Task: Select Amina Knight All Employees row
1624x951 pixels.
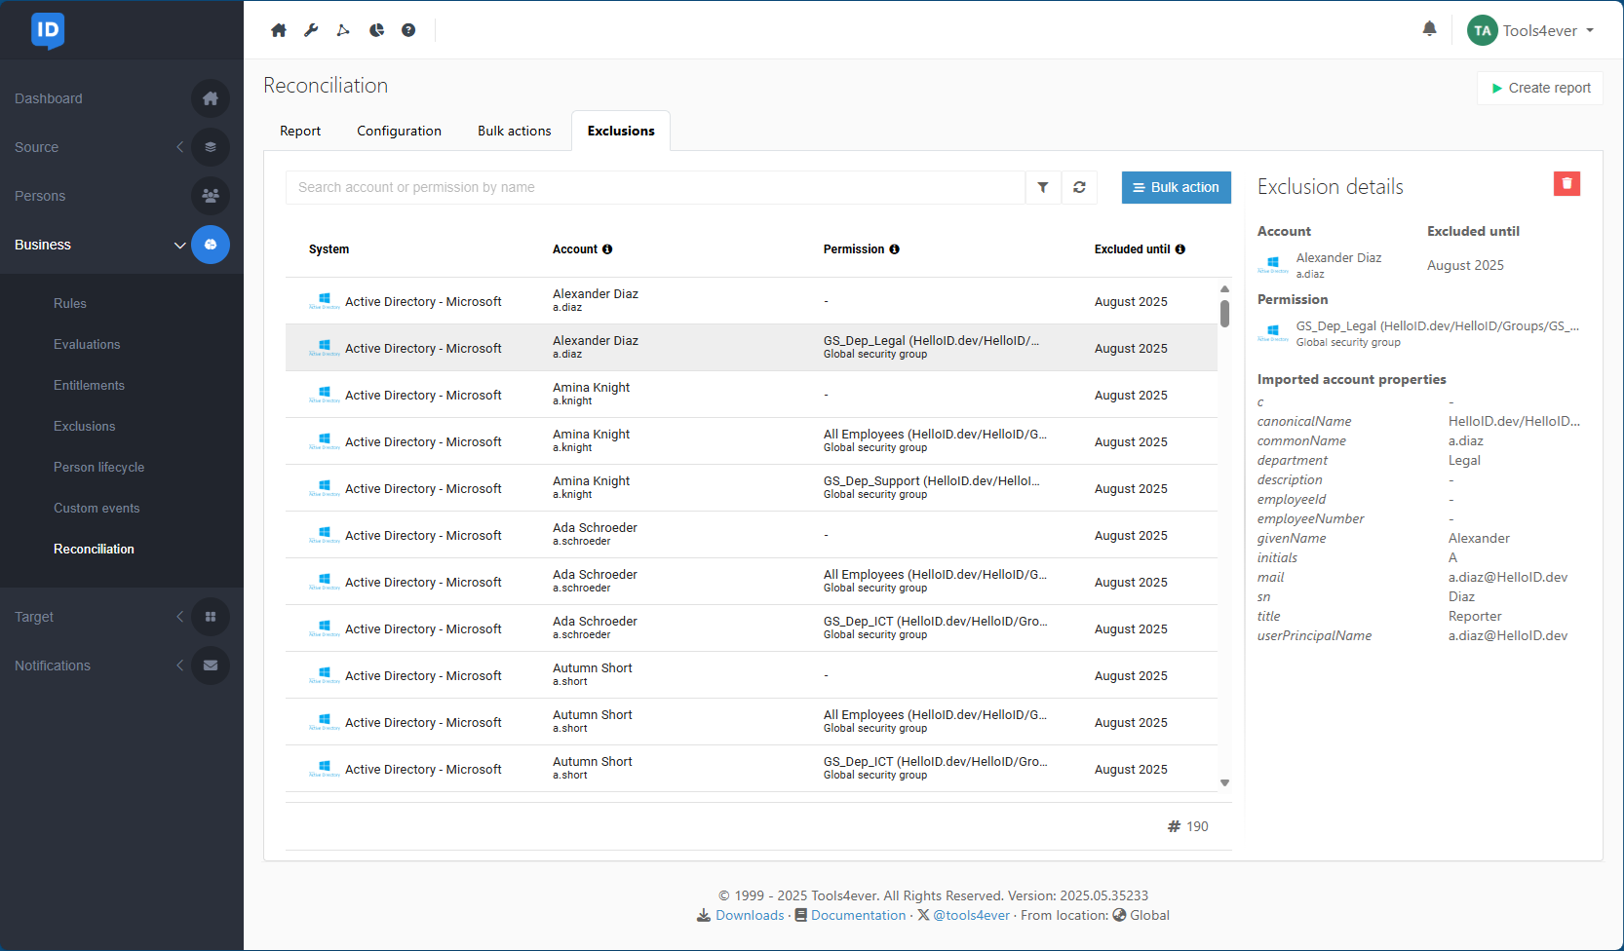Action: pyautogui.click(x=752, y=441)
